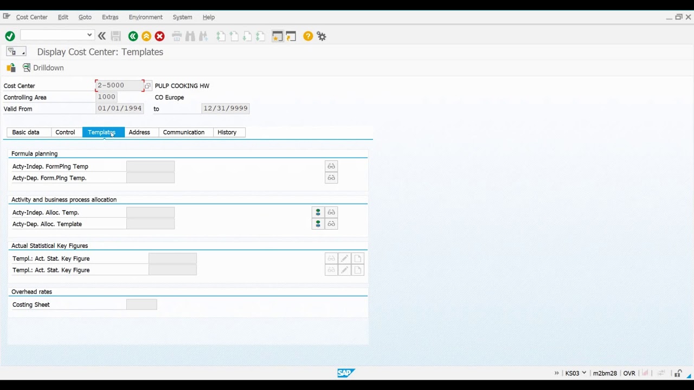Click glasses icon for Acty-Dep. Alloc. Template

pyautogui.click(x=331, y=224)
